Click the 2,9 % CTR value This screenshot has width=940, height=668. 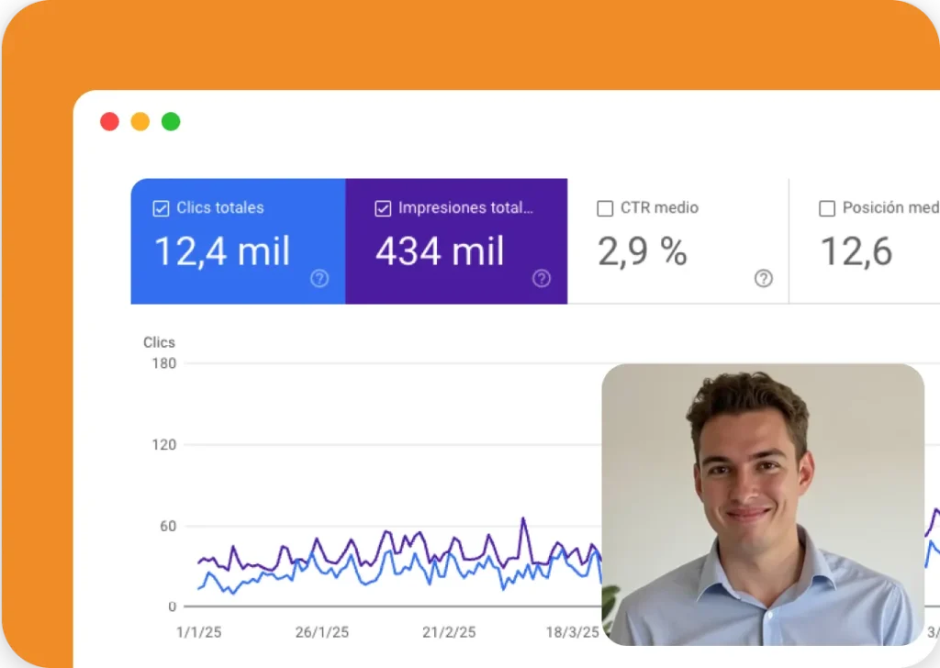(642, 251)
